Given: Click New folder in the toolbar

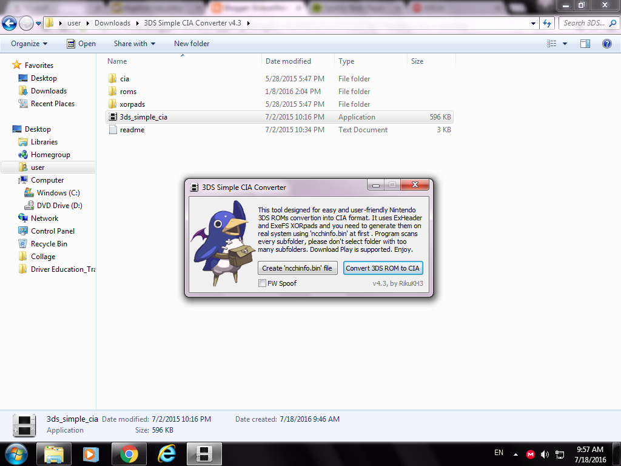Looking at the screenshot, I should tap(192, 44).
